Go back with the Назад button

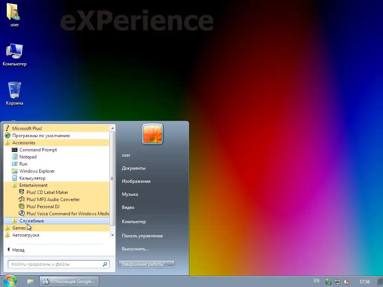(16, 250)
